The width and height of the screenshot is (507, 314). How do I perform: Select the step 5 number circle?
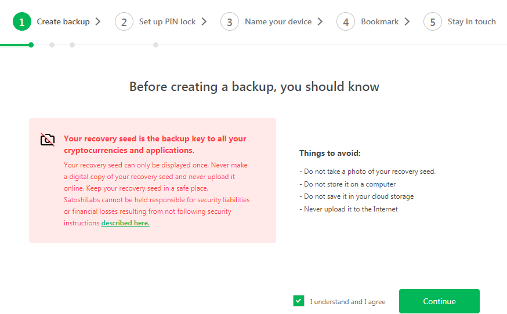coord(433,22)
